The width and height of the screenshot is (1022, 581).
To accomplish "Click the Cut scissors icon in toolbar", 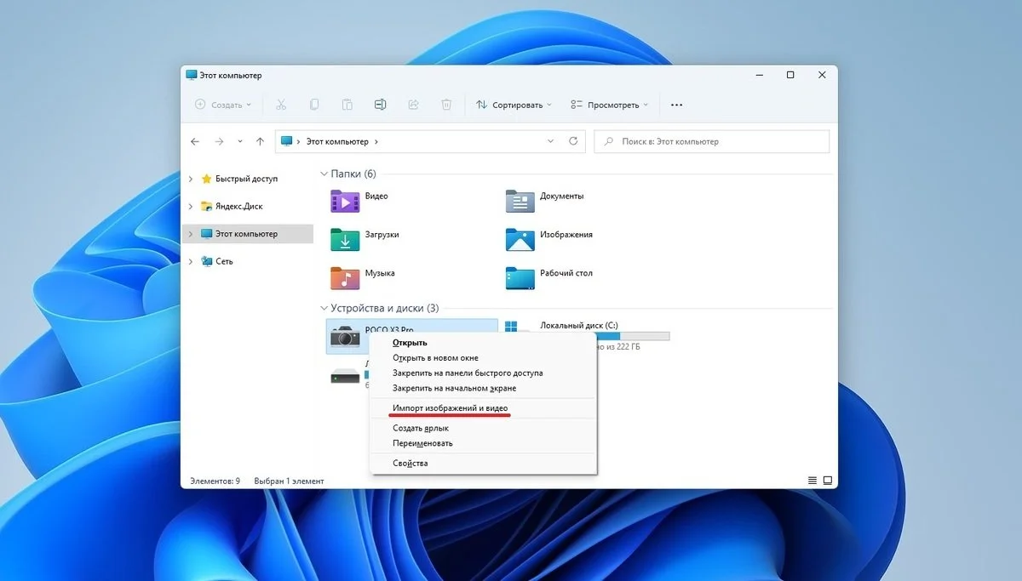I will (x=281, y=105).
